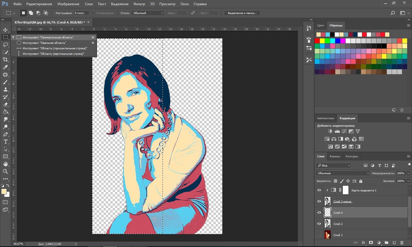The width and height of the screenshot is (412, 247).
Task: Hide the Карта градиента 1 layer
Action: (x=319, y=190)
